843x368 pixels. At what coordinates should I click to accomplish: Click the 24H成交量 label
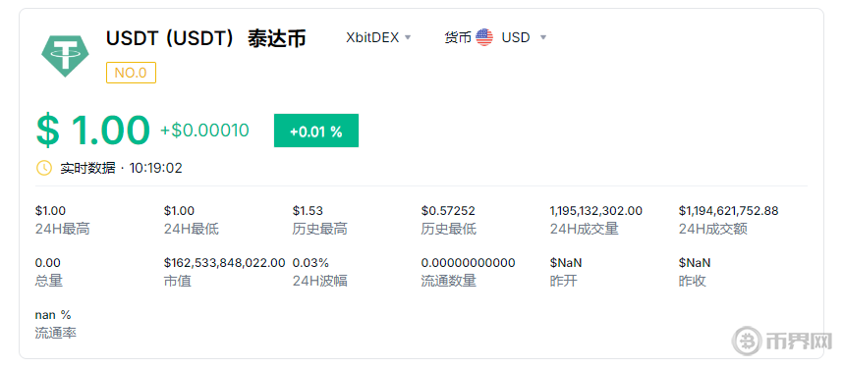click(x=584, y=230)
